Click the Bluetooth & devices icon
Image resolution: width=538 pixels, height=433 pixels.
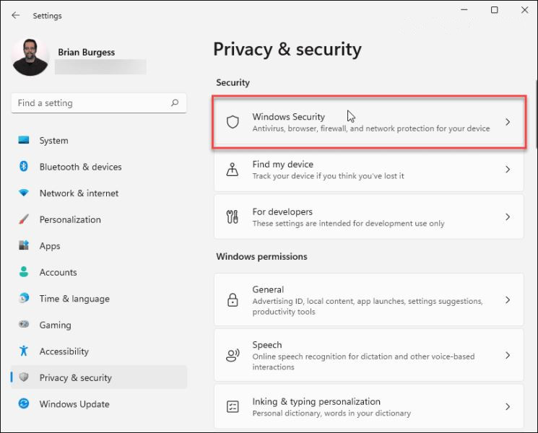point(24,167)
